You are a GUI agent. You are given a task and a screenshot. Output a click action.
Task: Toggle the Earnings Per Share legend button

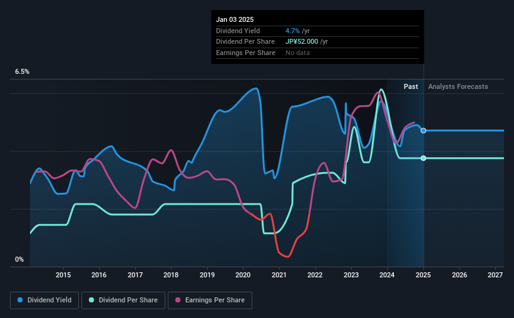pos(210,300)
